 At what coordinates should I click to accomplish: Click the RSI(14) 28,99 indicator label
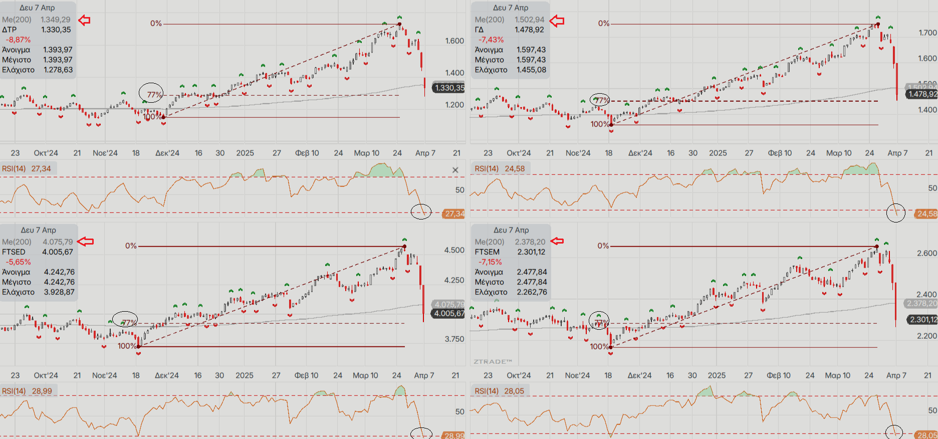27,391
